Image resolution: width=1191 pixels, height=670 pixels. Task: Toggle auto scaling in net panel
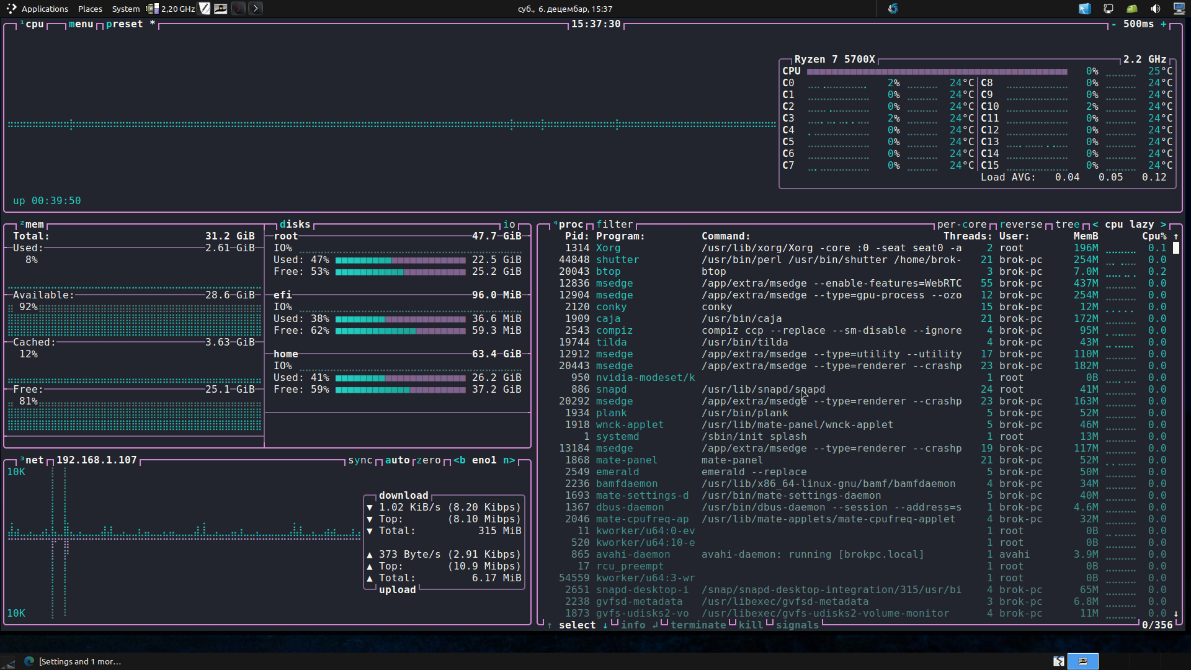(397, 460)
